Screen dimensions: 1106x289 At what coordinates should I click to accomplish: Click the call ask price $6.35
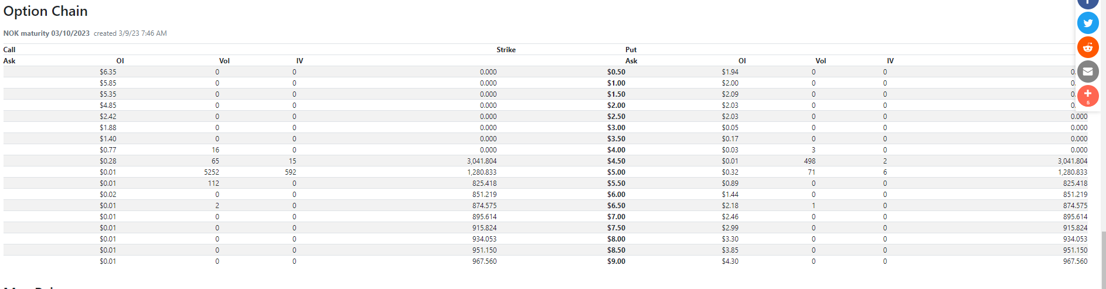108,72
